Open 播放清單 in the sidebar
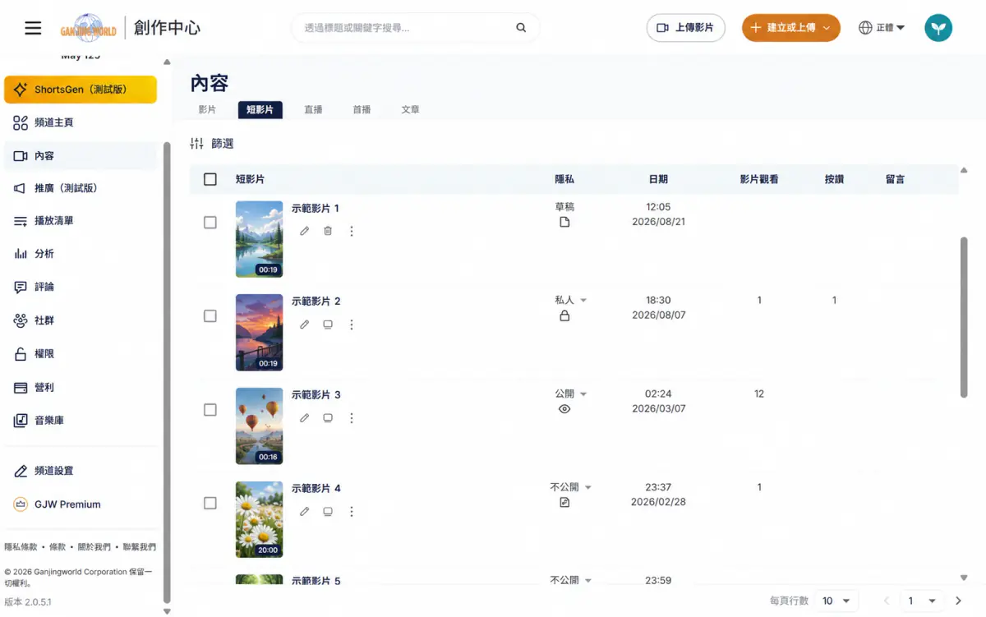The width and height of the screenshot is (986, 617). coord(80,221)
